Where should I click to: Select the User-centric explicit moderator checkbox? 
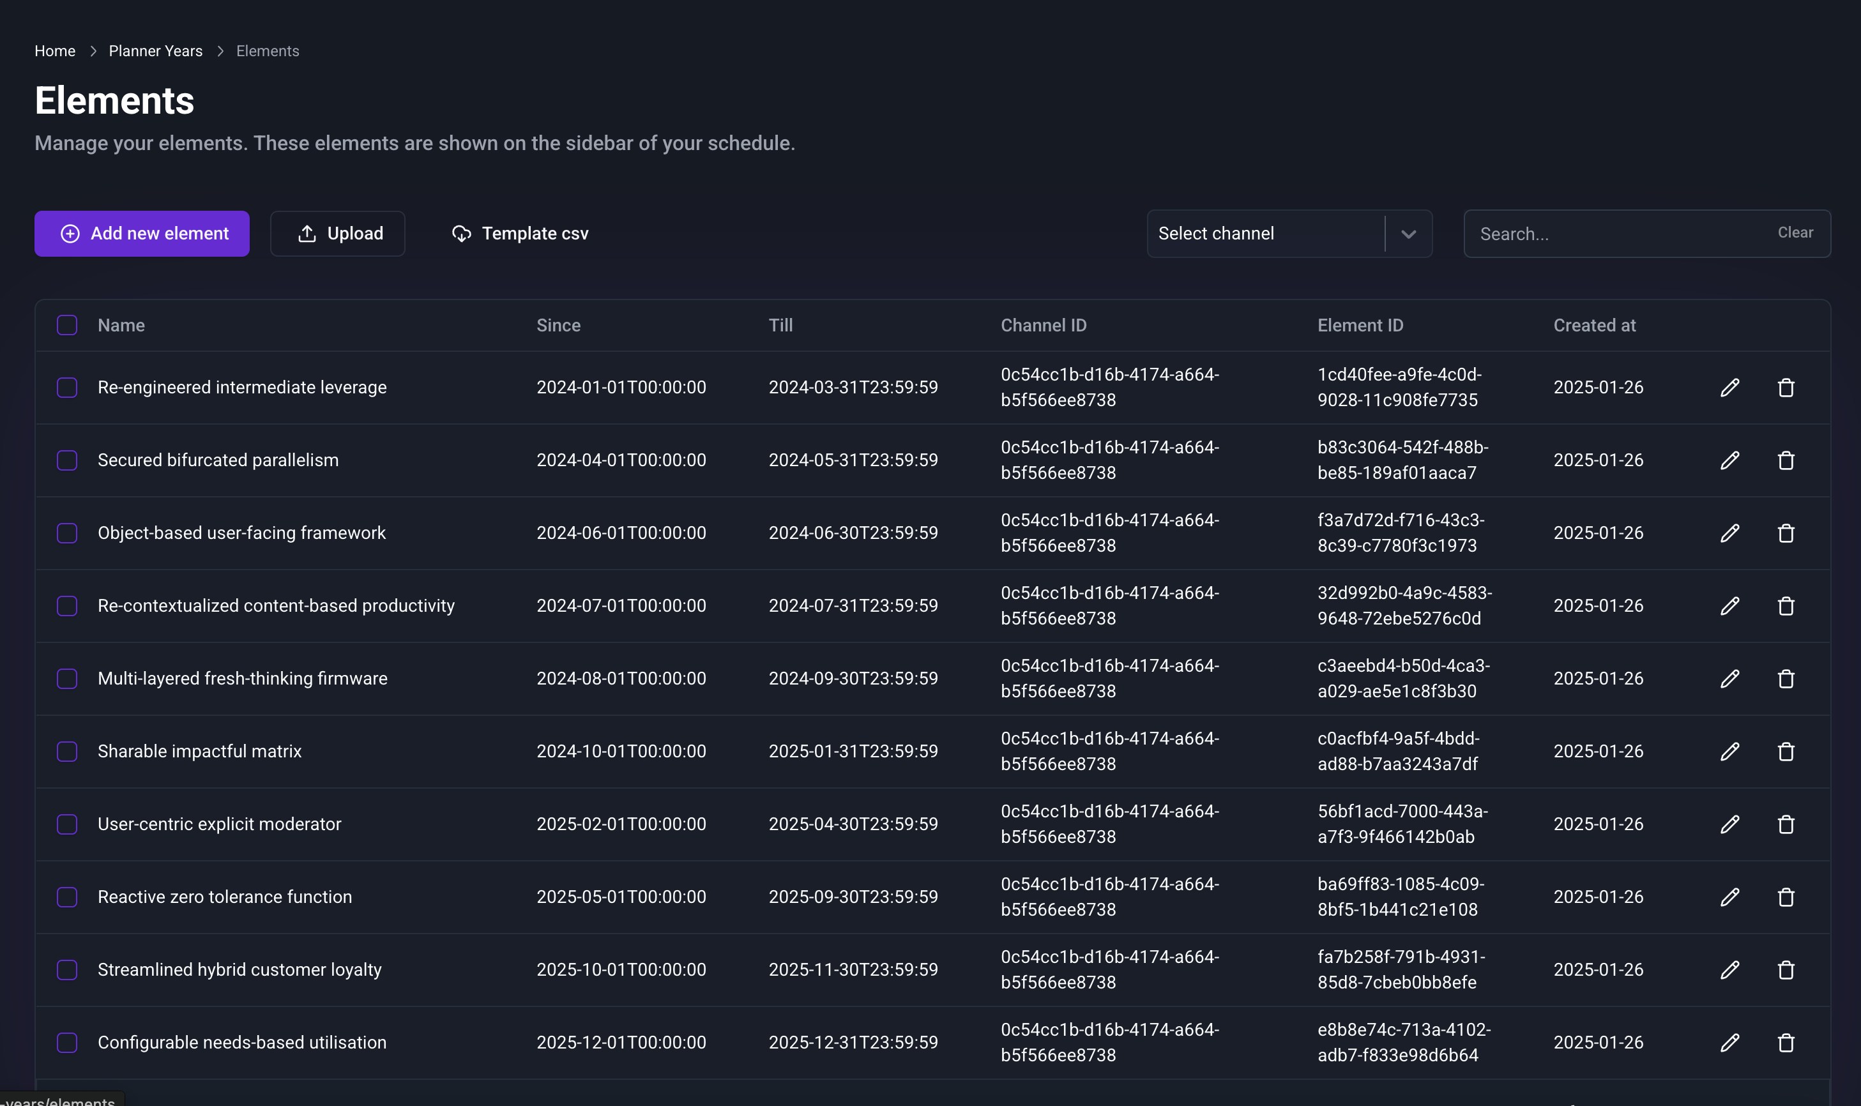point(67,824)
